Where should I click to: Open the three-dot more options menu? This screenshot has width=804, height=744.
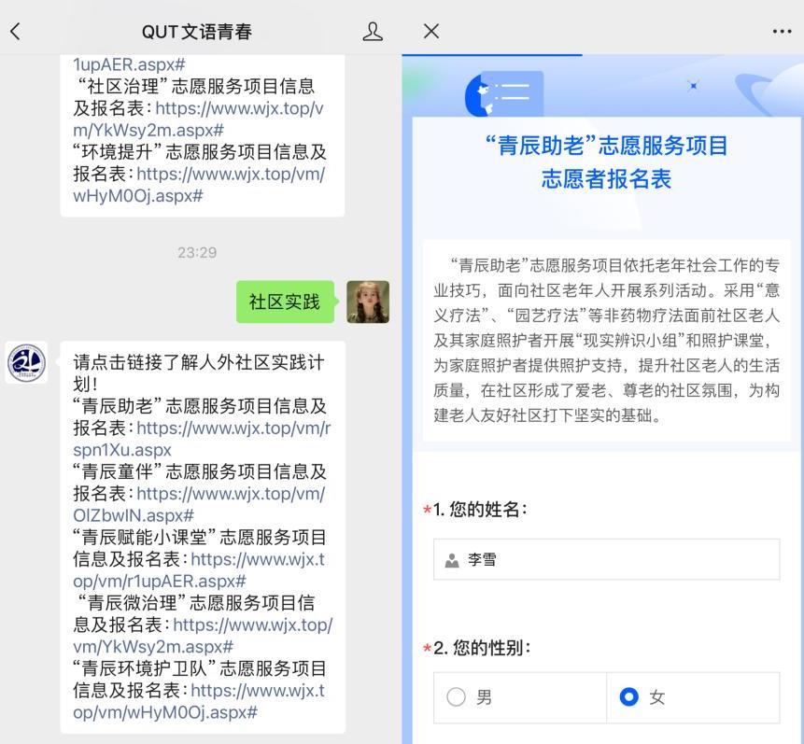[x=782, y=32]
